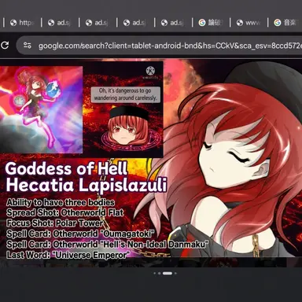This screenshot has width=302, height=302.
Task: Open the thumbnail with the dialogue speech bubble
Action: [123, 109]
